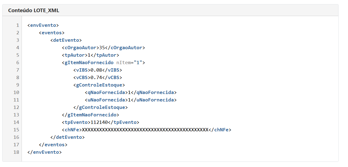Click the vIBS value 0.08
The image size is (348, 167).
coord(96,70)
